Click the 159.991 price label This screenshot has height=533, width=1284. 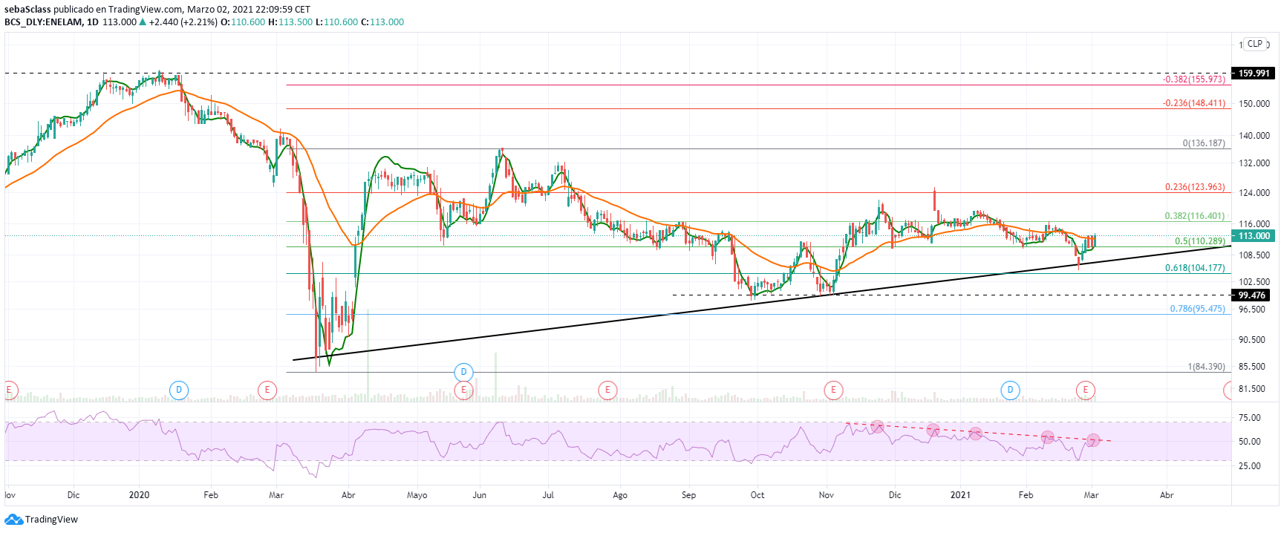click(1254, 73)
